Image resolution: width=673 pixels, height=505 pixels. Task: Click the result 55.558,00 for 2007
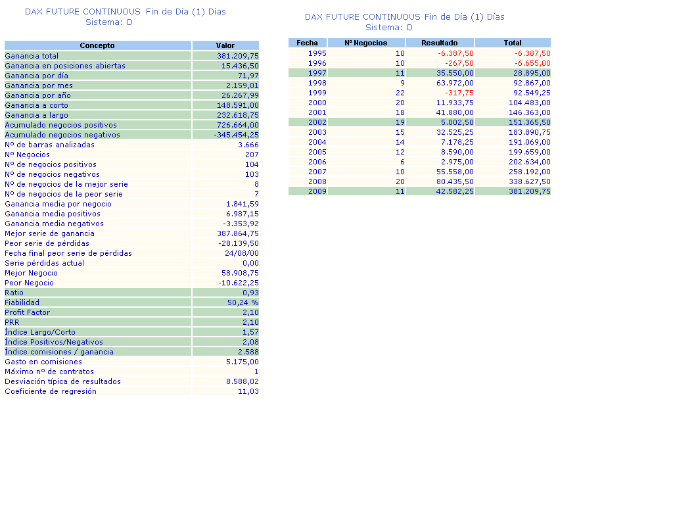[455, 172]
